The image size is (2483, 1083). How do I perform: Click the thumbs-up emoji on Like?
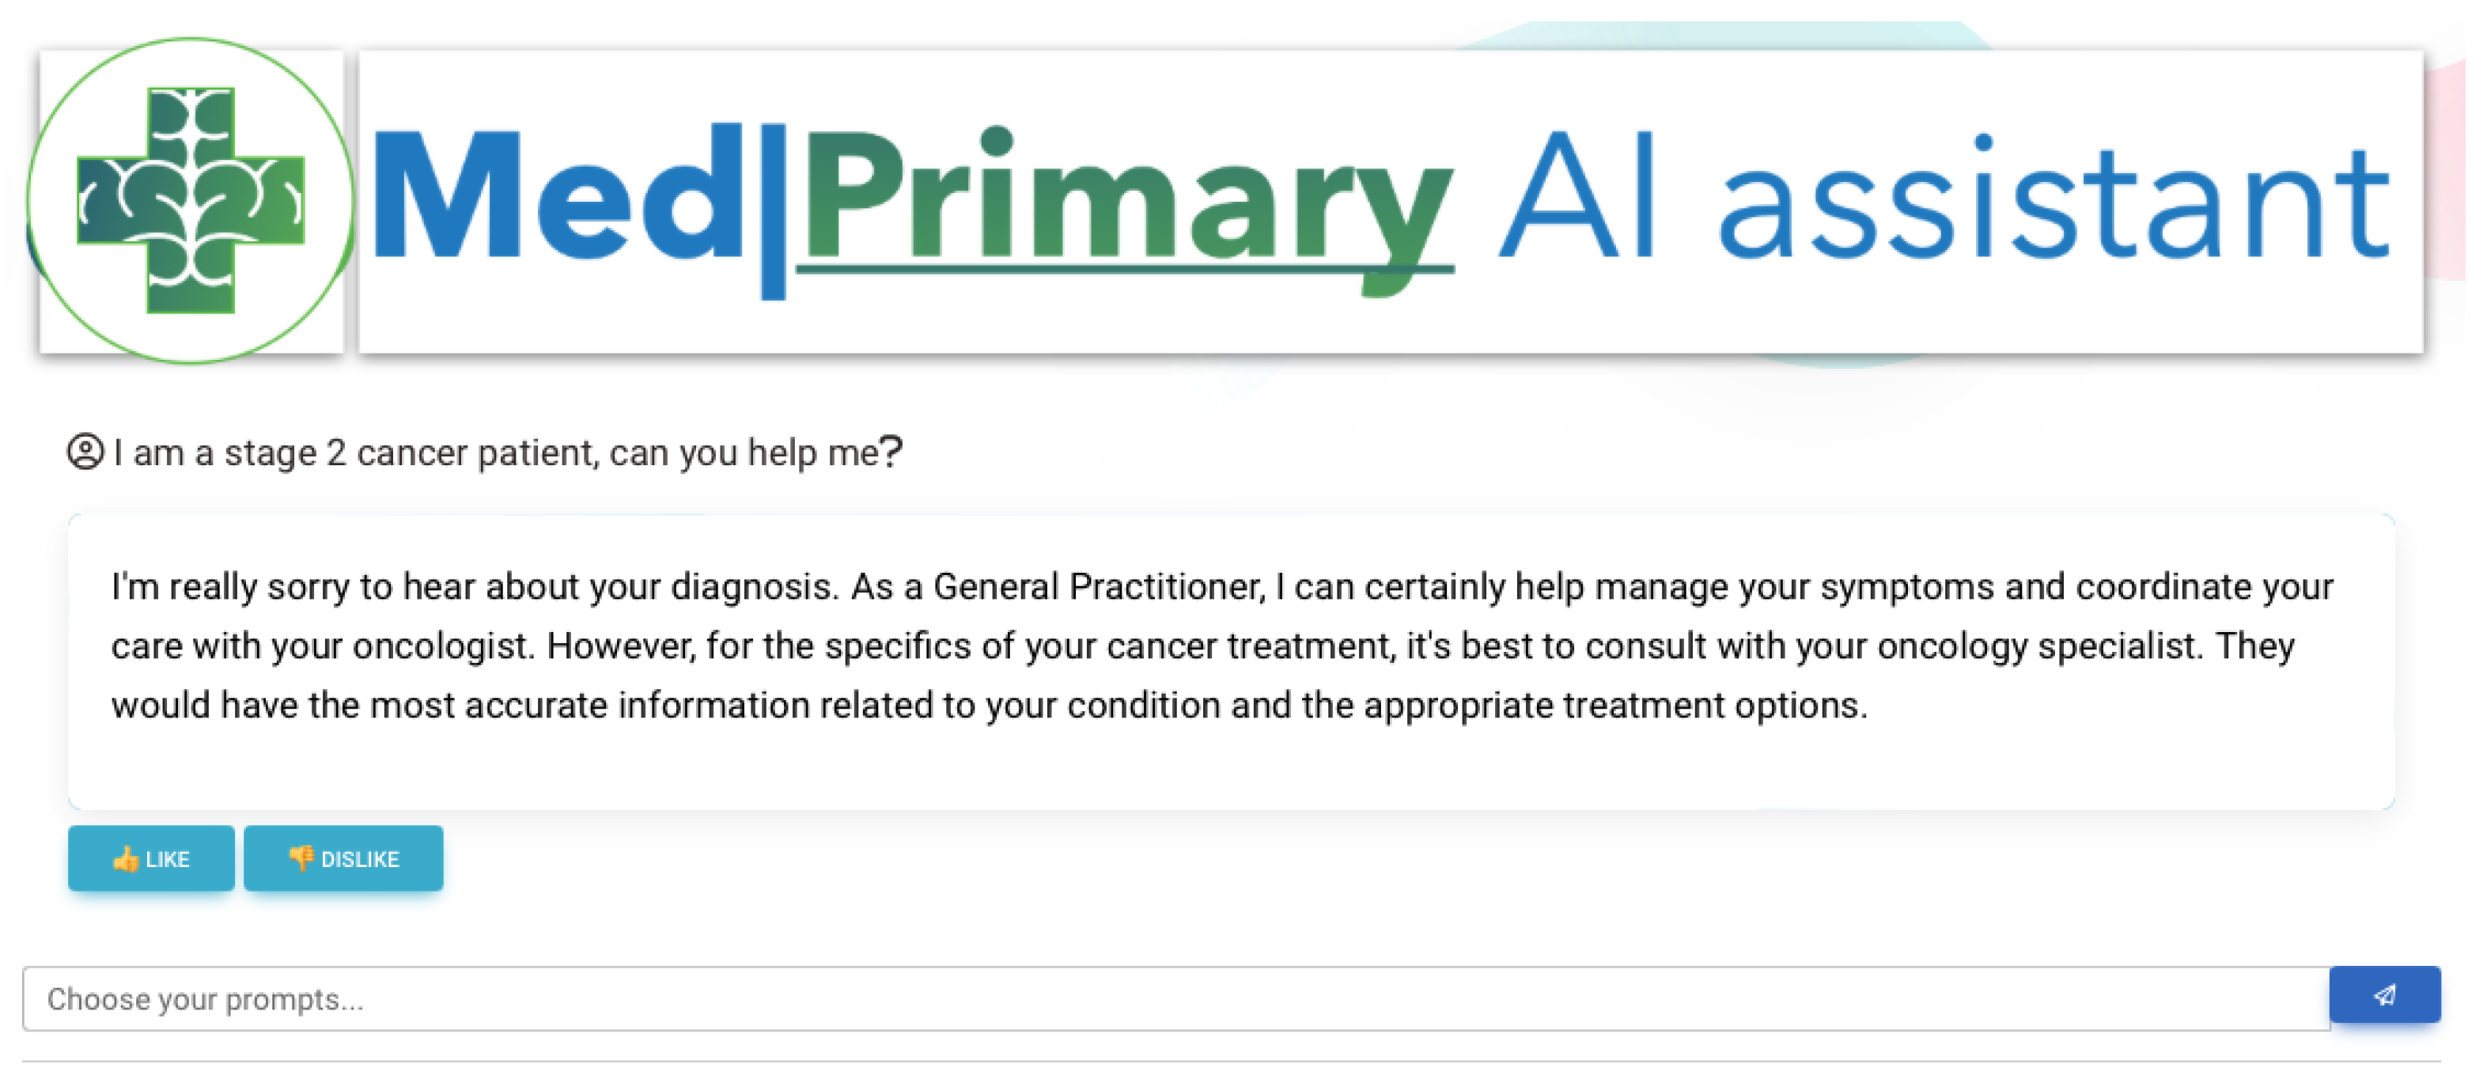click(125, 858)
